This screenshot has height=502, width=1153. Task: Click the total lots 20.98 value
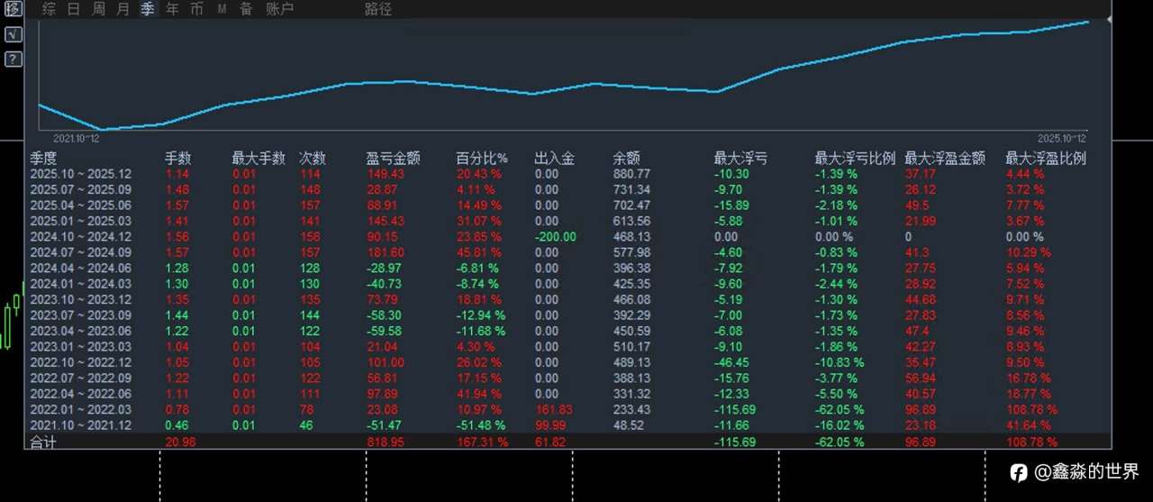click(x=180, y=442)
